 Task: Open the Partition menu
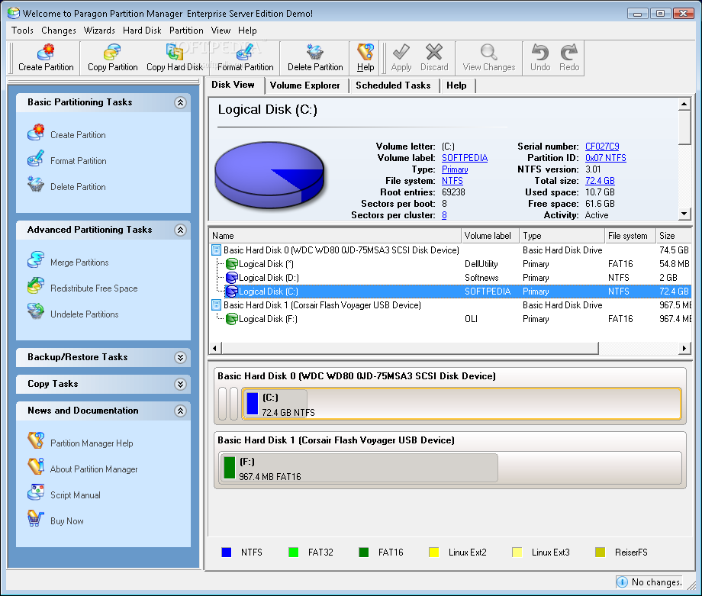click(x=186, y=31)
